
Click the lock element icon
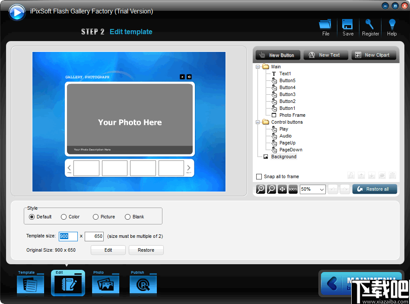tap(351, 175)
